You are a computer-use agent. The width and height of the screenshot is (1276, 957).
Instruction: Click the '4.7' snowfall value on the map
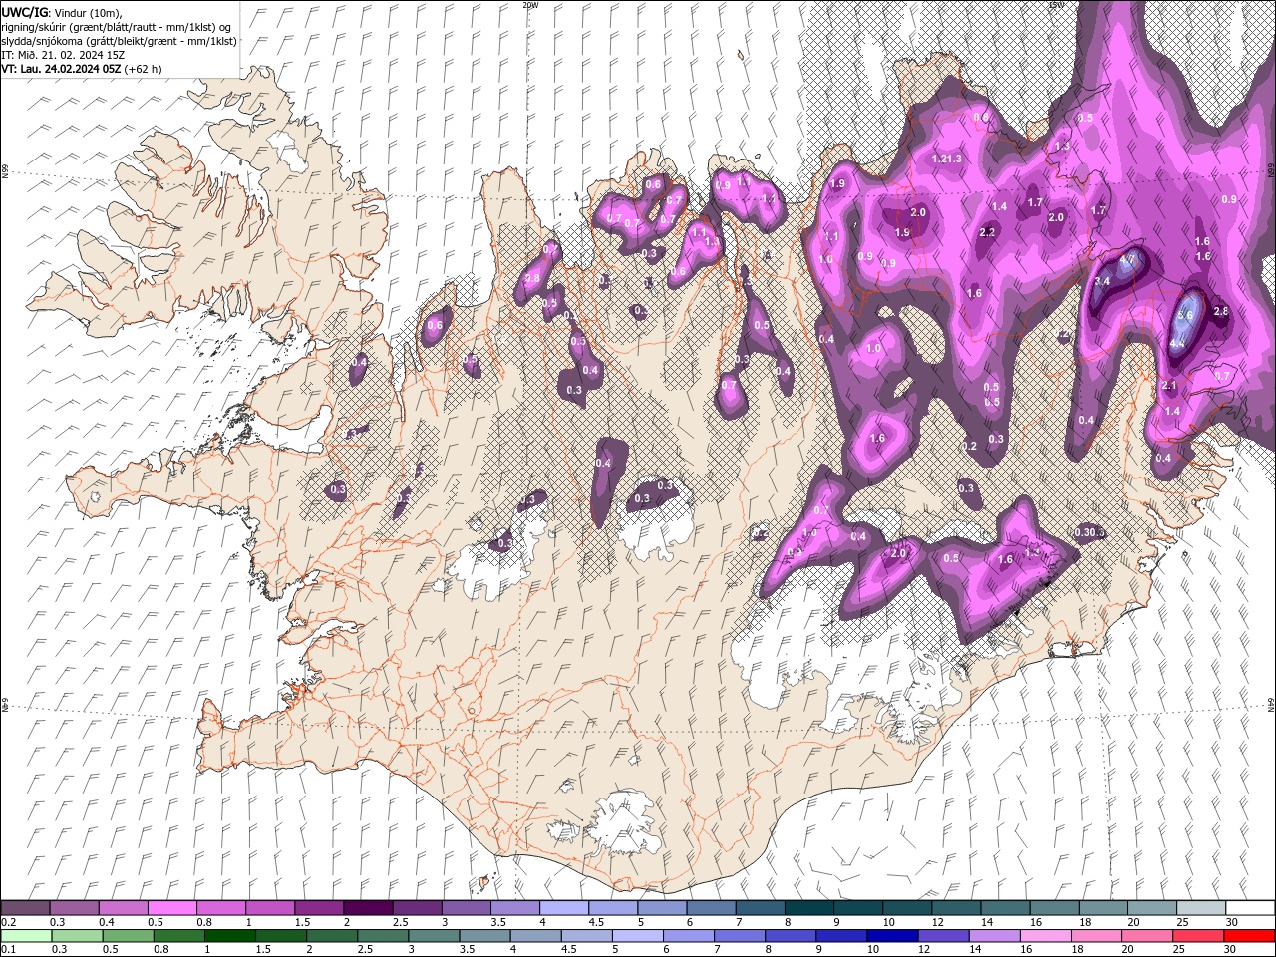(1127, 260)
